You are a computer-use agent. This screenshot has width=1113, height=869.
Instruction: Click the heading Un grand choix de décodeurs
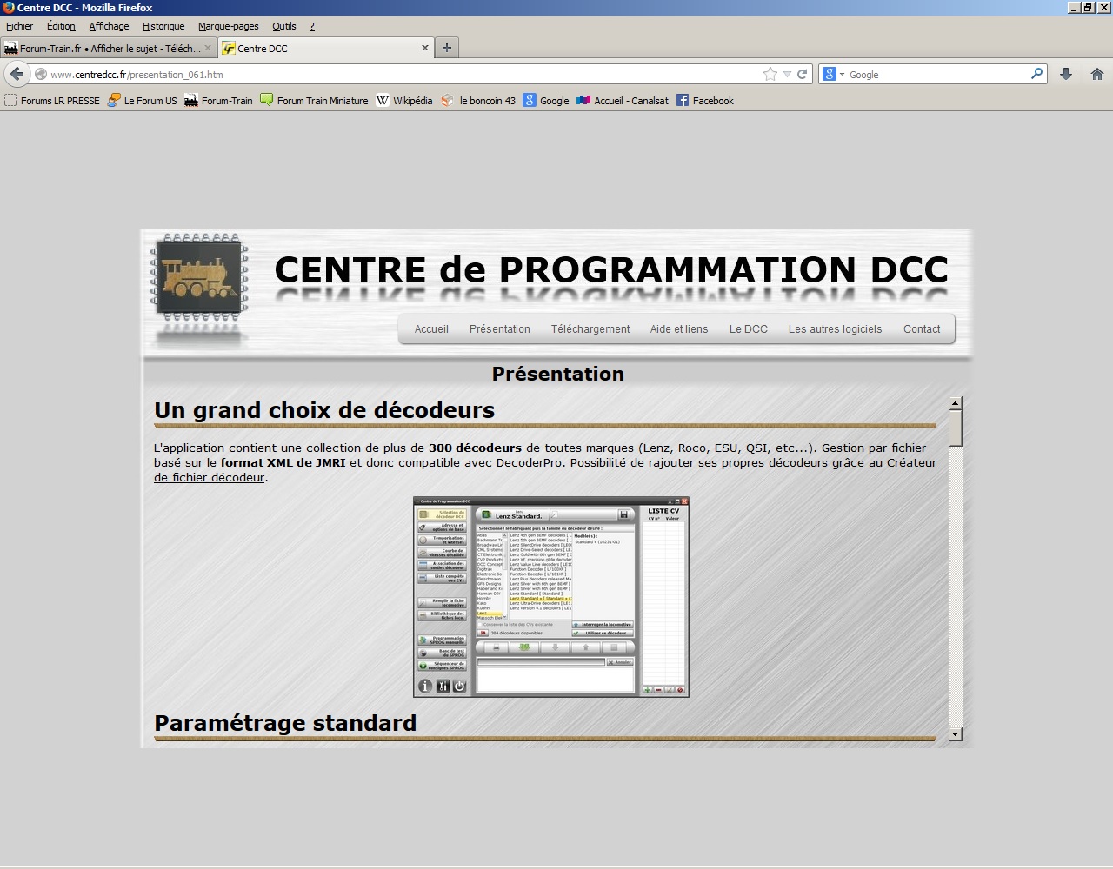(324, 410)
